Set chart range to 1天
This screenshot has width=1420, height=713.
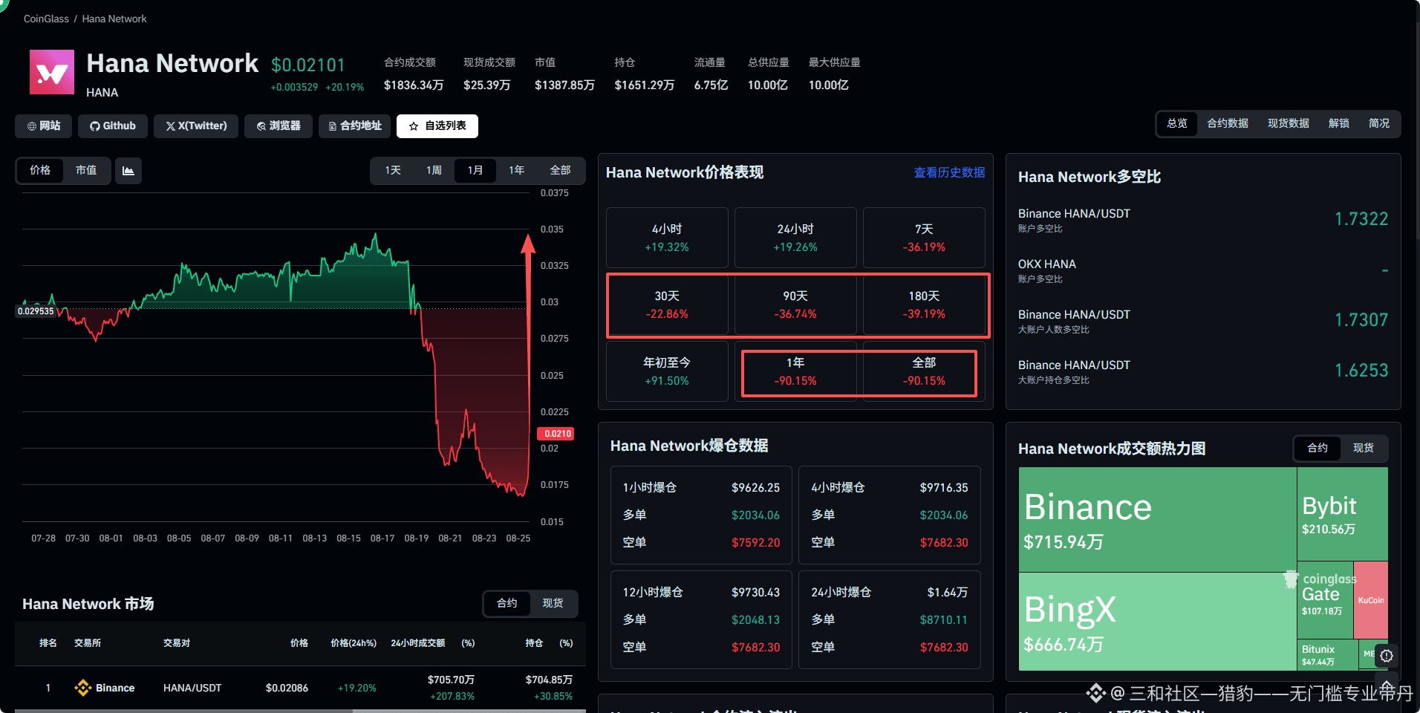(393, 171)
